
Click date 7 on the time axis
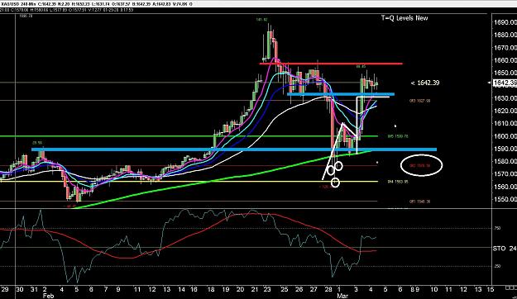(106, 289)
